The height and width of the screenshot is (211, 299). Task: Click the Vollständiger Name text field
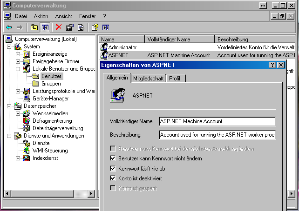tap(217, 121)
